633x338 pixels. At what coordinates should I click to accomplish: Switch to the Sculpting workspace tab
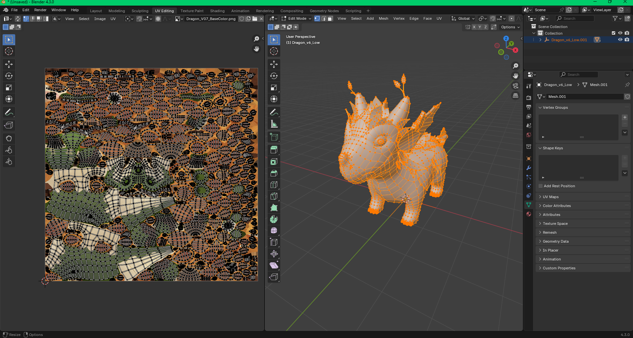pyautogui.click(x=140, y=11)
